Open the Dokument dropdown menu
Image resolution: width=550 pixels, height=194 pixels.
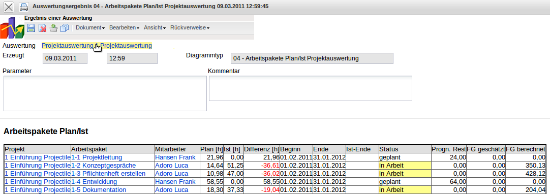pyautogui.click(x=90, y=27)
